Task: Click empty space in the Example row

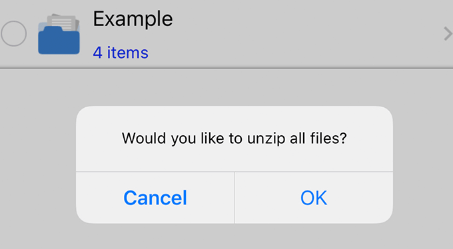Action: point(303,34)
